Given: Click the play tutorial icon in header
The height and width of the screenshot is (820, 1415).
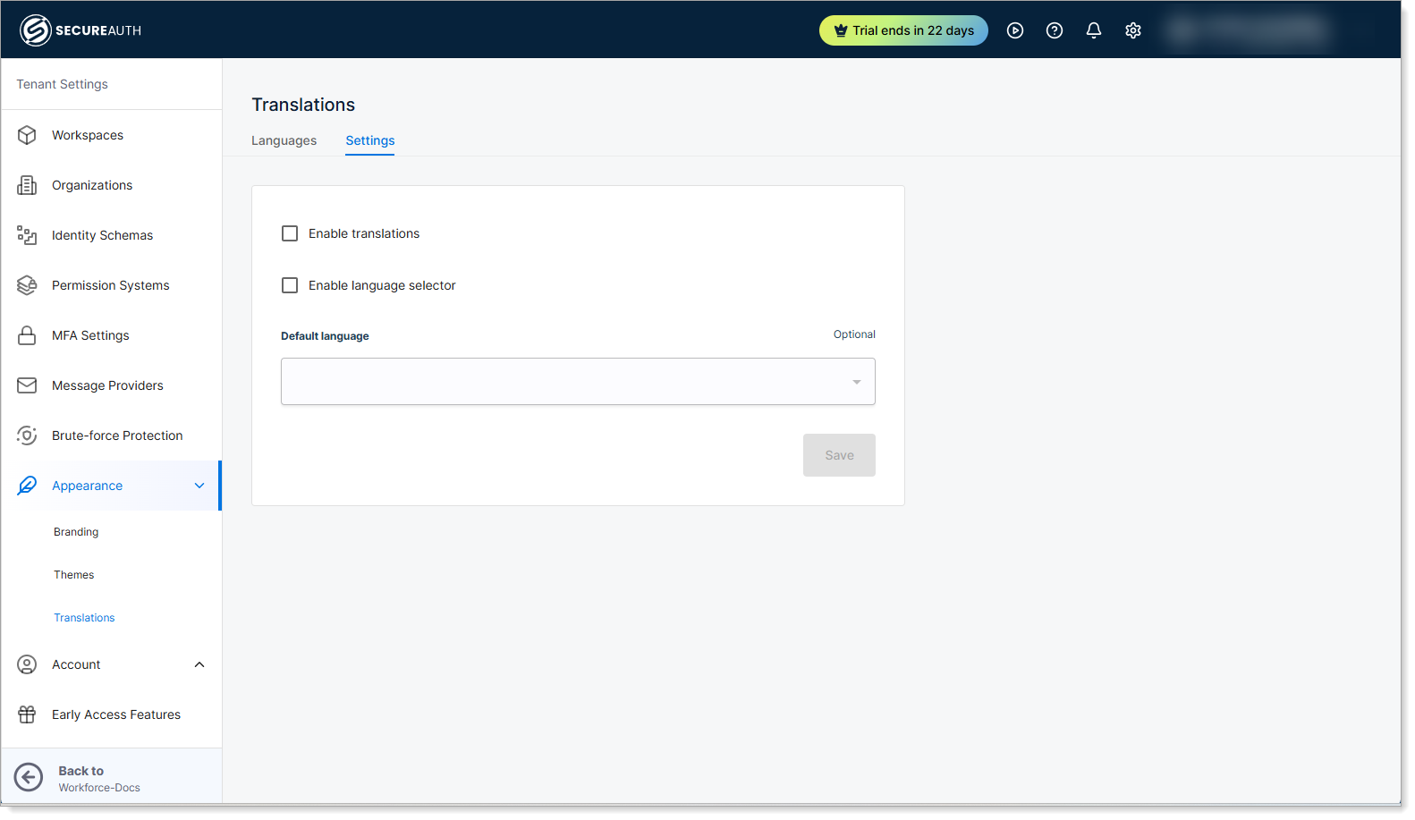Looking at the screenshot, I should 1014,30.
